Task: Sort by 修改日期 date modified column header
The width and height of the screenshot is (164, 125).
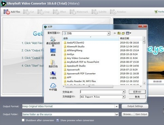Action: (131, 38)
